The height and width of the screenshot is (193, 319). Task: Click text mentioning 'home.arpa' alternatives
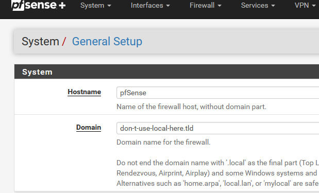pos(217,183)
